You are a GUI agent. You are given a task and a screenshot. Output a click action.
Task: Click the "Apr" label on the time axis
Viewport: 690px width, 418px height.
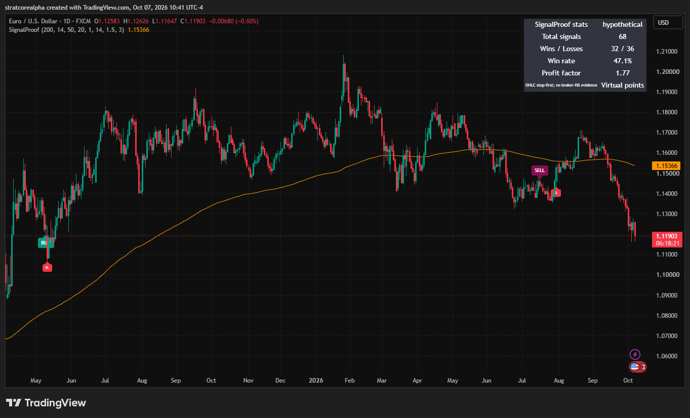tap(417, 380)
